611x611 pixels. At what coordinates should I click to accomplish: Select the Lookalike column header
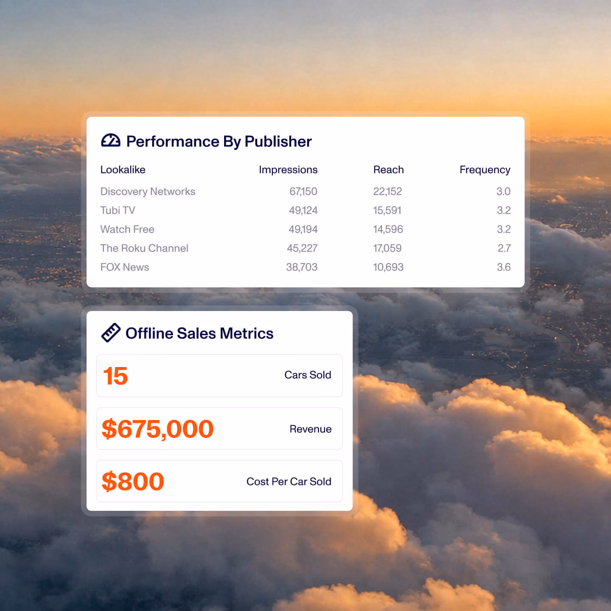(123, 170)
